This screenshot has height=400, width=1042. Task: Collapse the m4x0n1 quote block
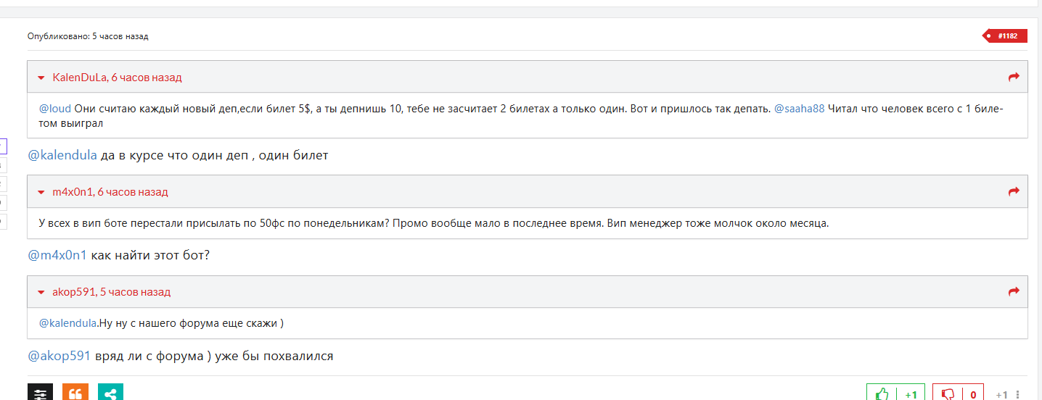pyautogui.click(x=41, y=193)
